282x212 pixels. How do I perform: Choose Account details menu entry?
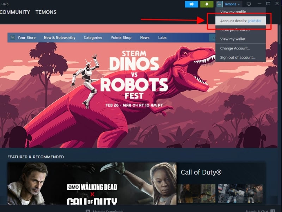pyautogui.click(x=240, y=21)
